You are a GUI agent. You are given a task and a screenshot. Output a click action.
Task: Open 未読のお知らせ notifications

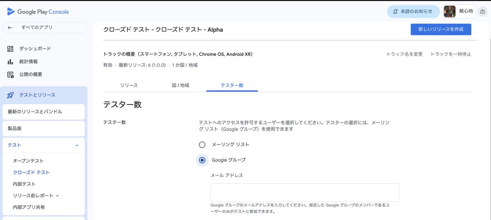(413, 11)
